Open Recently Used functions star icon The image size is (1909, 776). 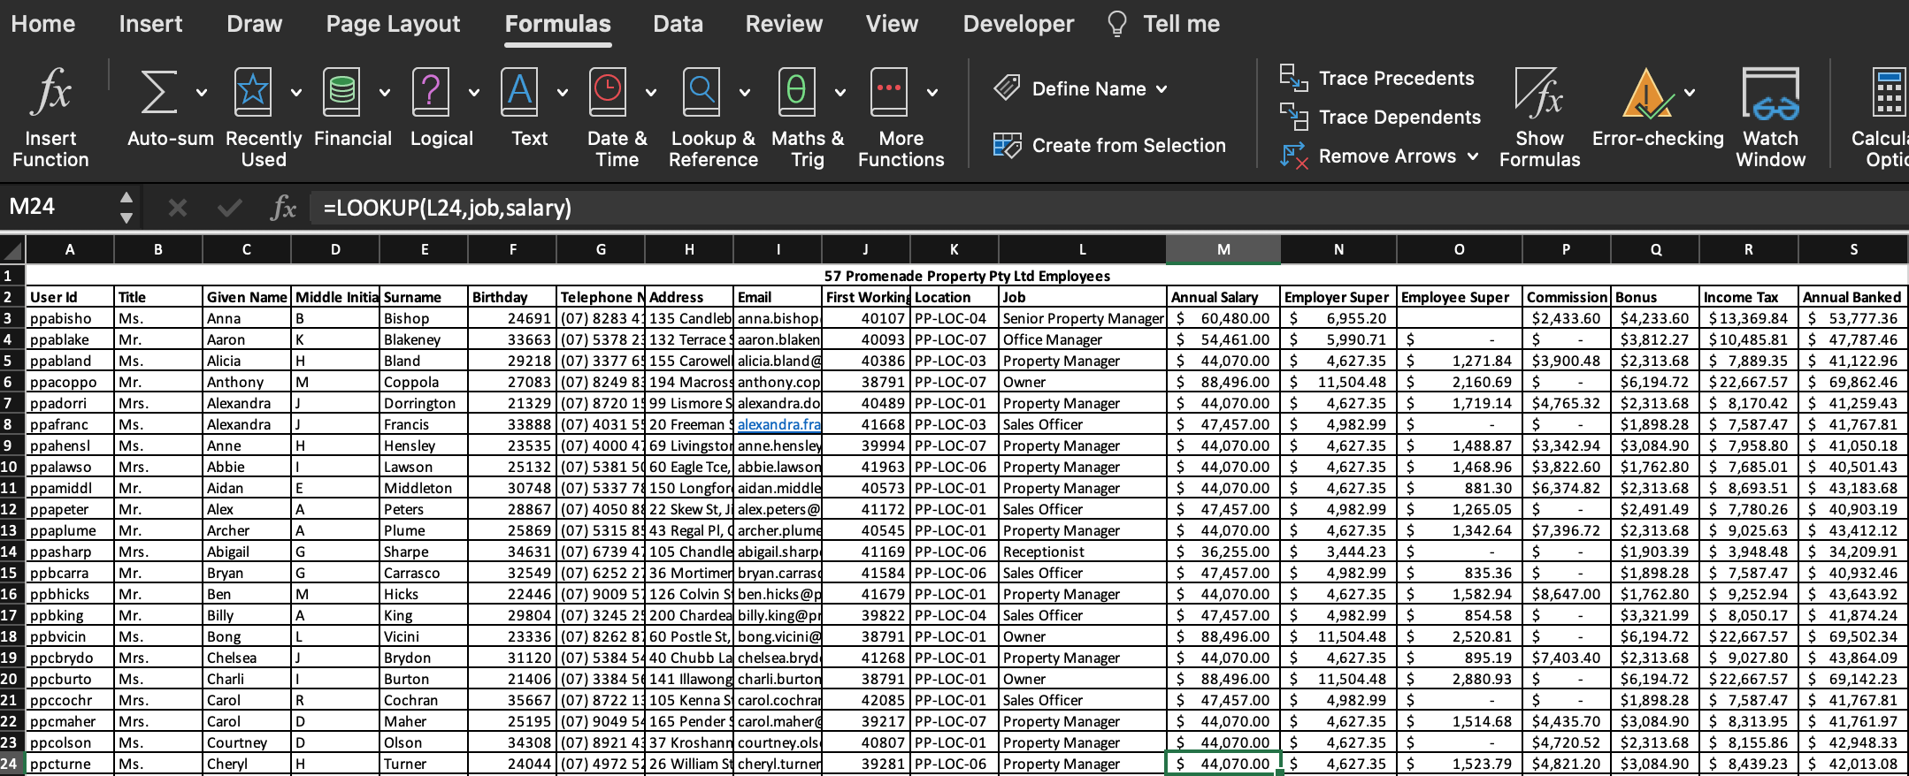point(252,92)
